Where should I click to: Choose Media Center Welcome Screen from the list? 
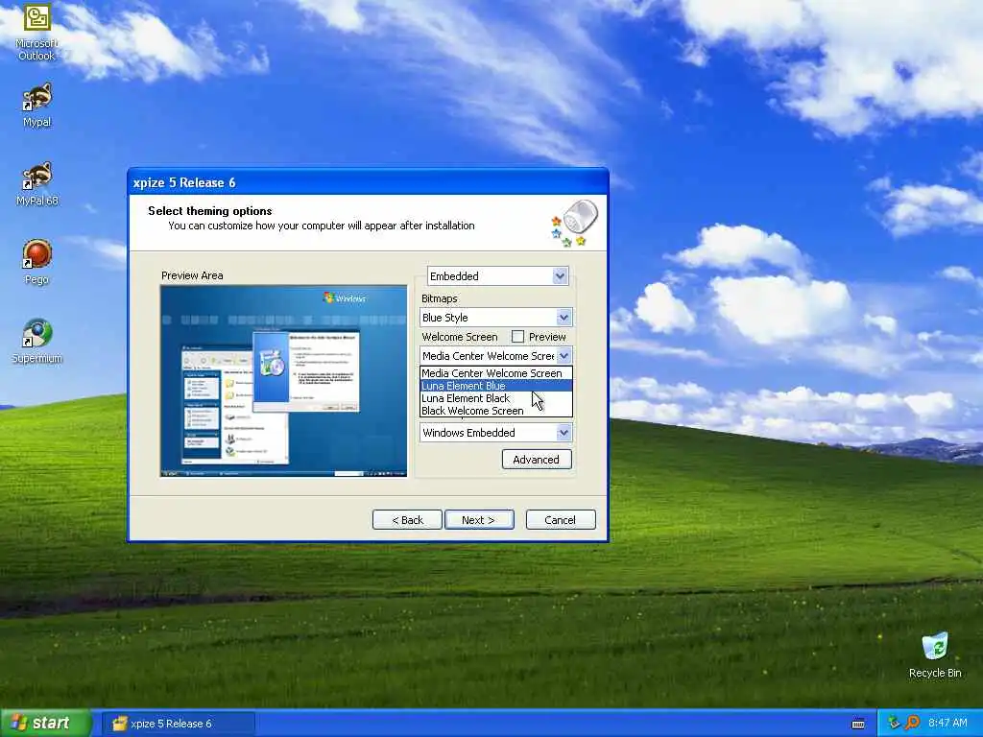pyautogui.click(x=496, y=373)
